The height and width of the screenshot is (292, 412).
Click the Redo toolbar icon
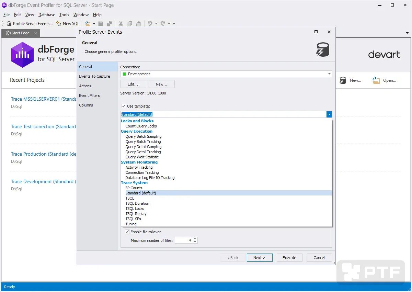[163, 24]
